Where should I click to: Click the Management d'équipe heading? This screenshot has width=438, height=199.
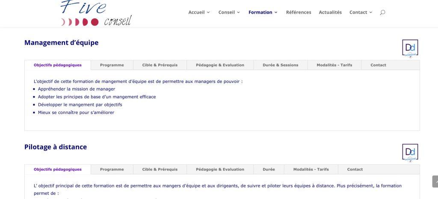pyautogui.click(x=61, y=43)
